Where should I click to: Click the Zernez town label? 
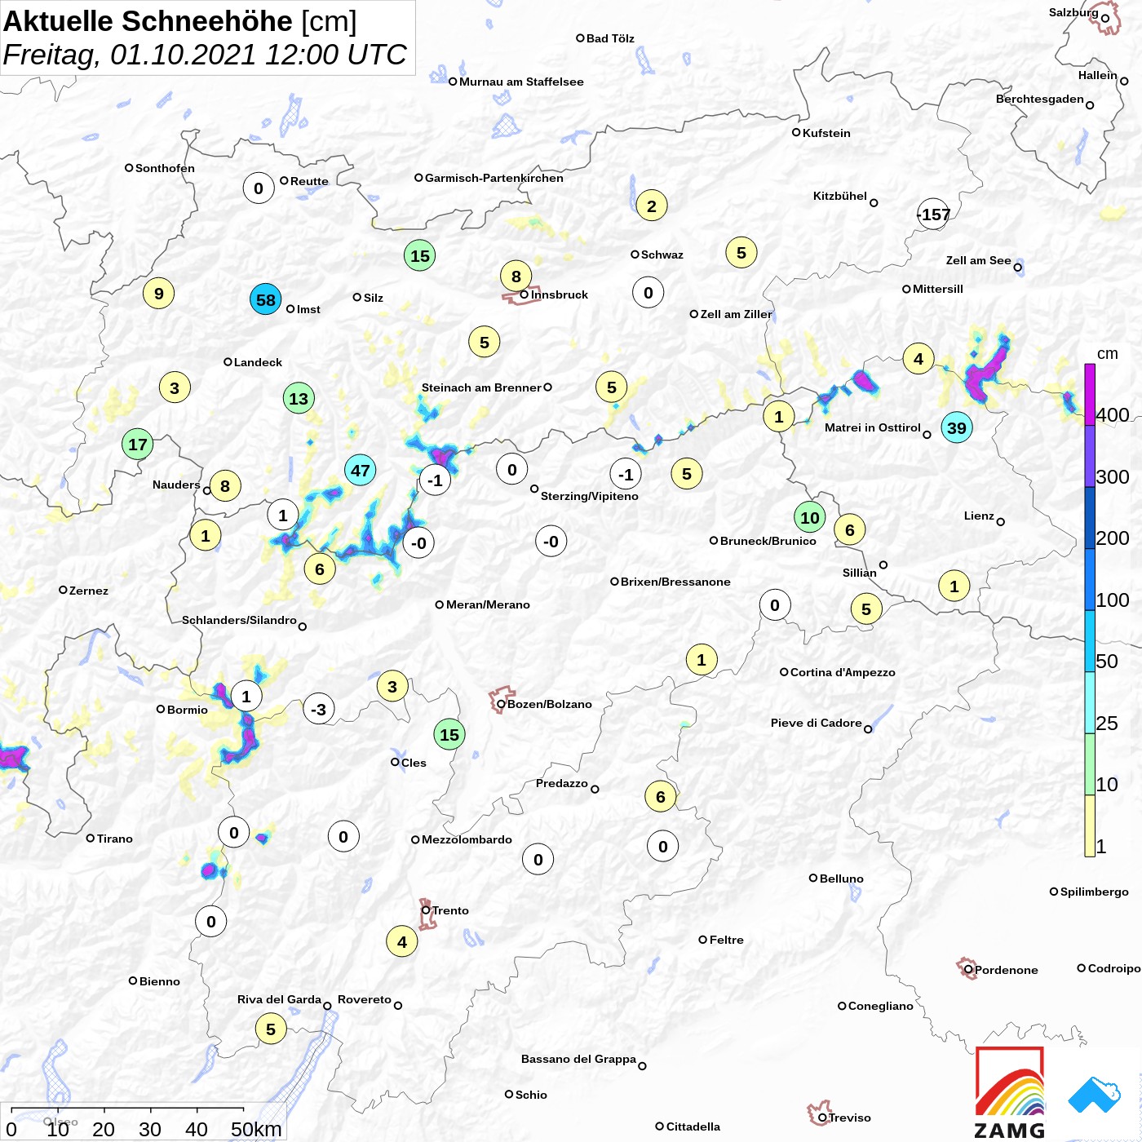coord(88,591)
